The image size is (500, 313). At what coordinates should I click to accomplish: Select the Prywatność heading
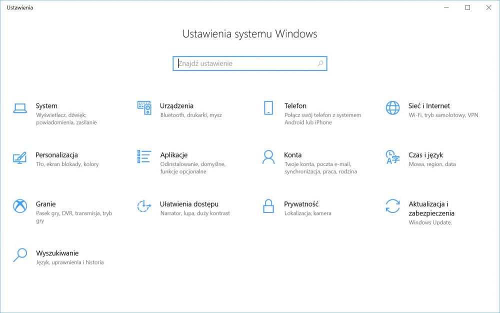(x=301, y=204)
